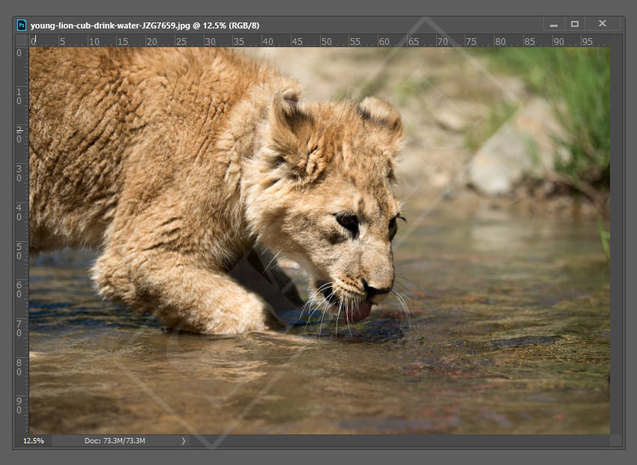Click the Photoshop icon in the title bar

tap(22, 25)
